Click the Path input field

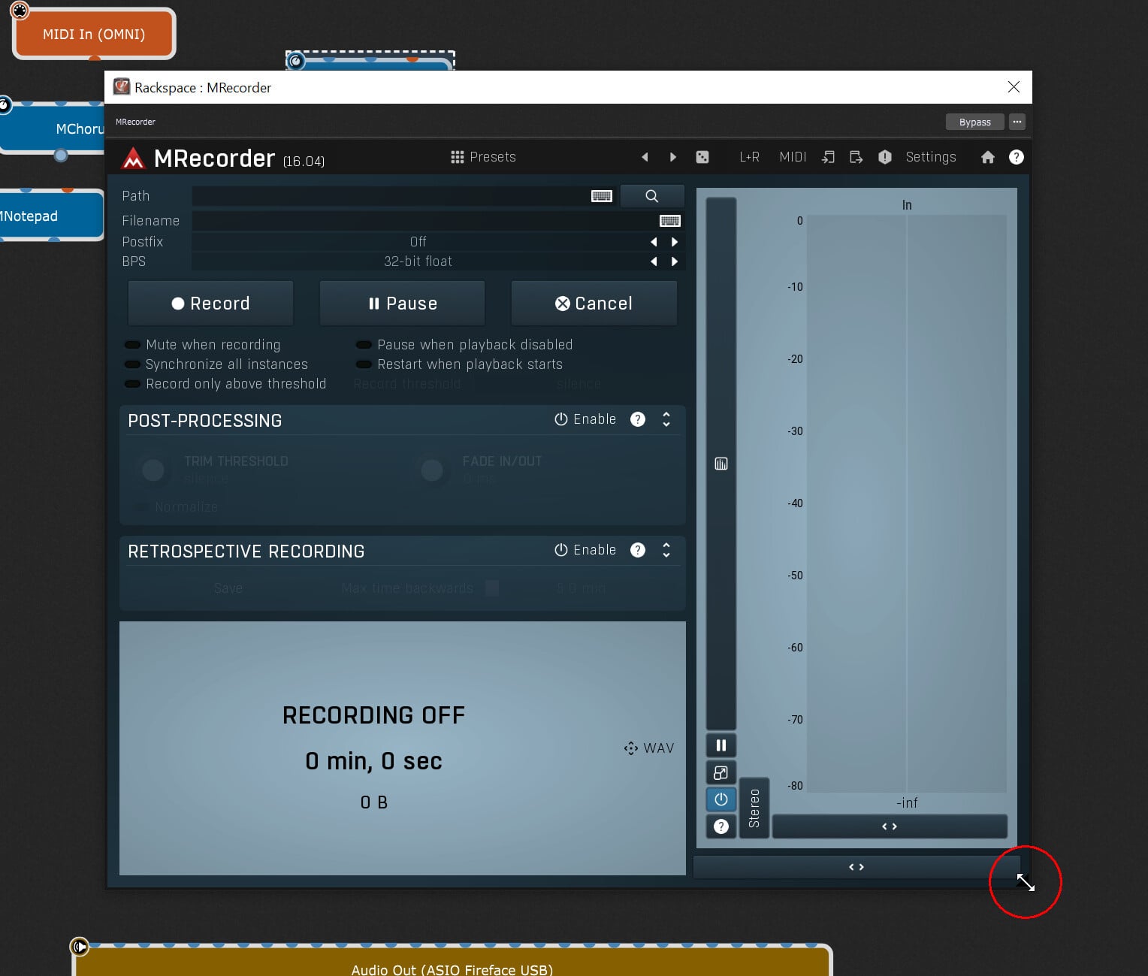[x=391, y=196]
